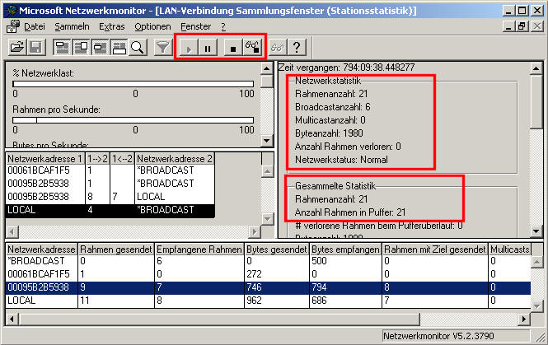Open the ? help menu
The image size is (548, 345).
tap(223, 26)
